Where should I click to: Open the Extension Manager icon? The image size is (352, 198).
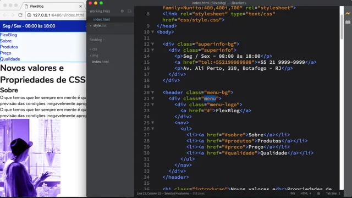[348, 22]
